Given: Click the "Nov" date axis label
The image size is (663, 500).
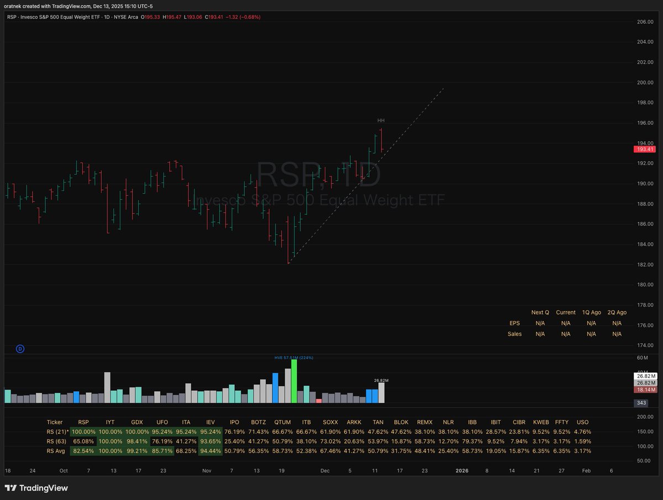Looking at the screenshot, I should (x=207, y=471).
